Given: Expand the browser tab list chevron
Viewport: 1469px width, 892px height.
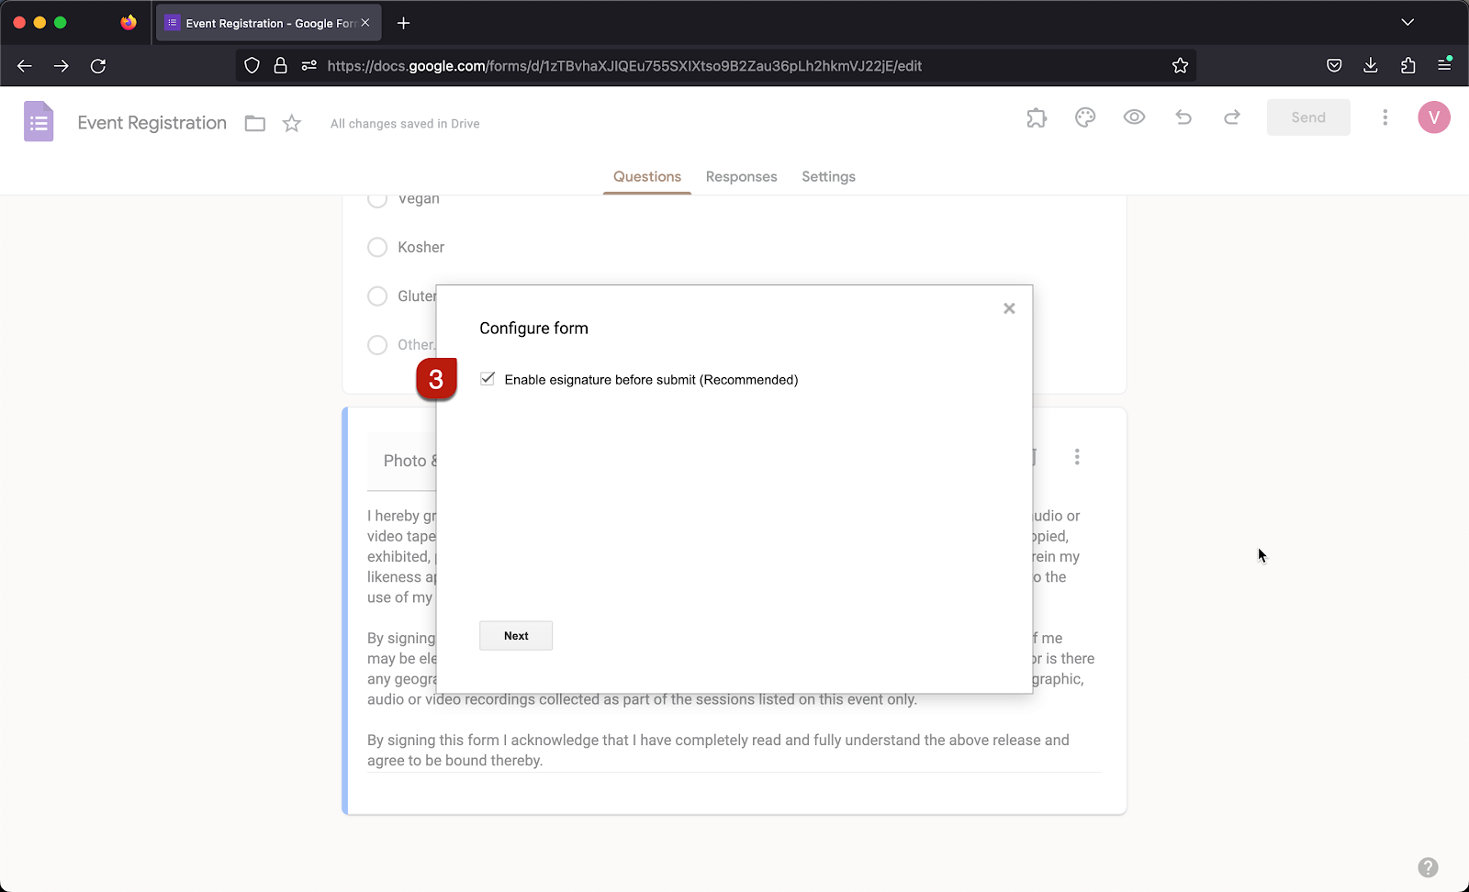Looking at the screenshot, I should 1407,22.
